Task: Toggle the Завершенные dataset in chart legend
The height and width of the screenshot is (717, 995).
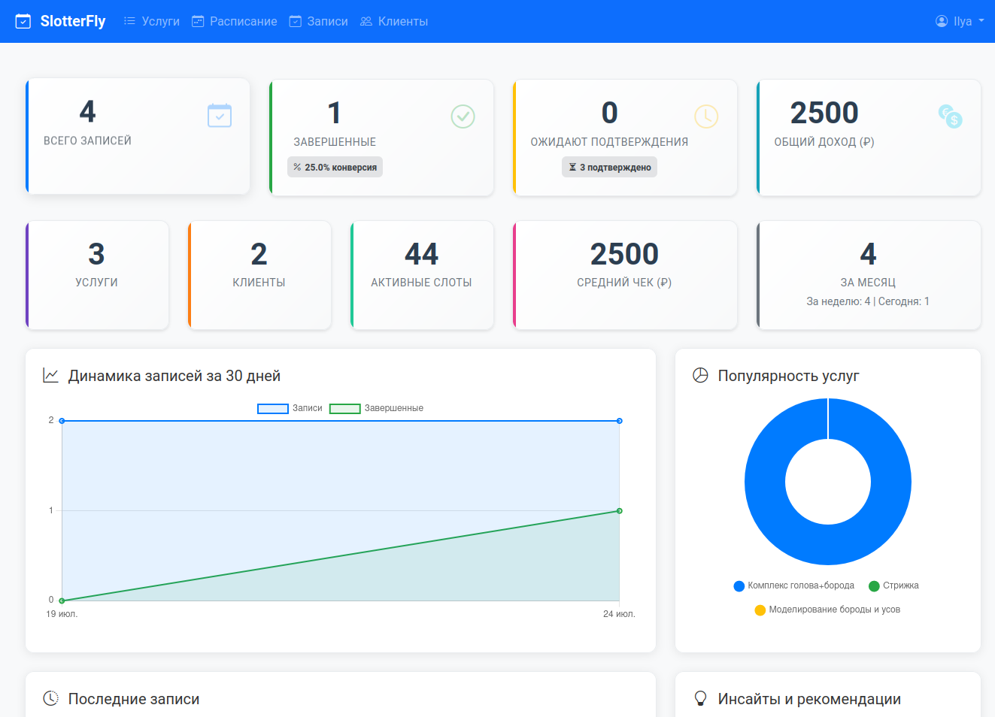Action: coord(376,408)
